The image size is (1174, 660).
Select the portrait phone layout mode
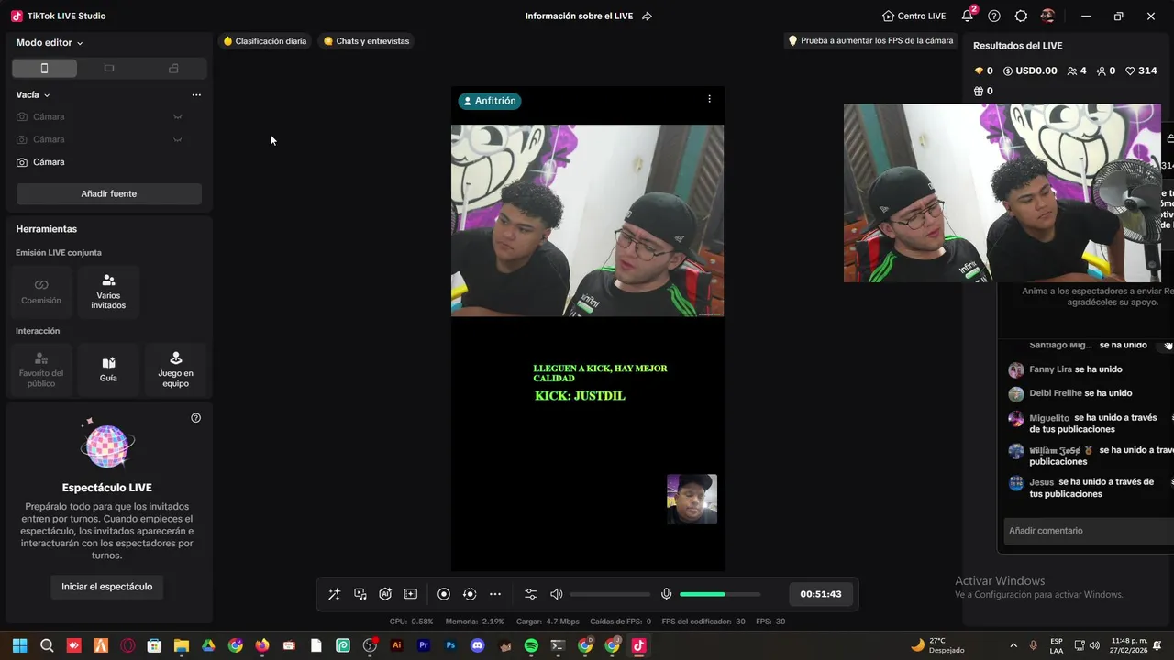coord(44,69)
